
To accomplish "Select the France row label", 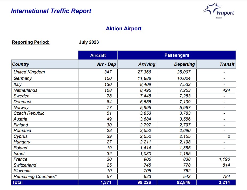I will tap(20, 159).
